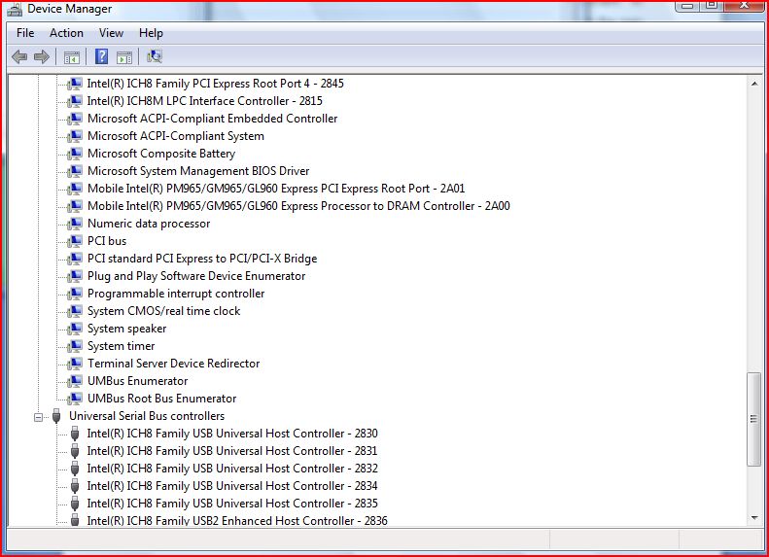769x557 pixels.
Task: Select PCI bus text label
Action: click(x=107, y=241)
